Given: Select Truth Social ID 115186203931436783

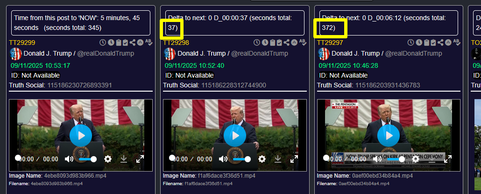Looking at the screenshot, I should click(388, 85).
